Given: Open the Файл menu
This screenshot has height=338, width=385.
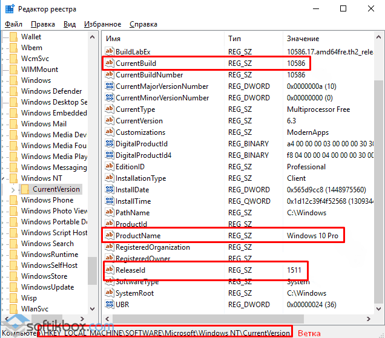Looking at the screenshot, I should 13,24.
